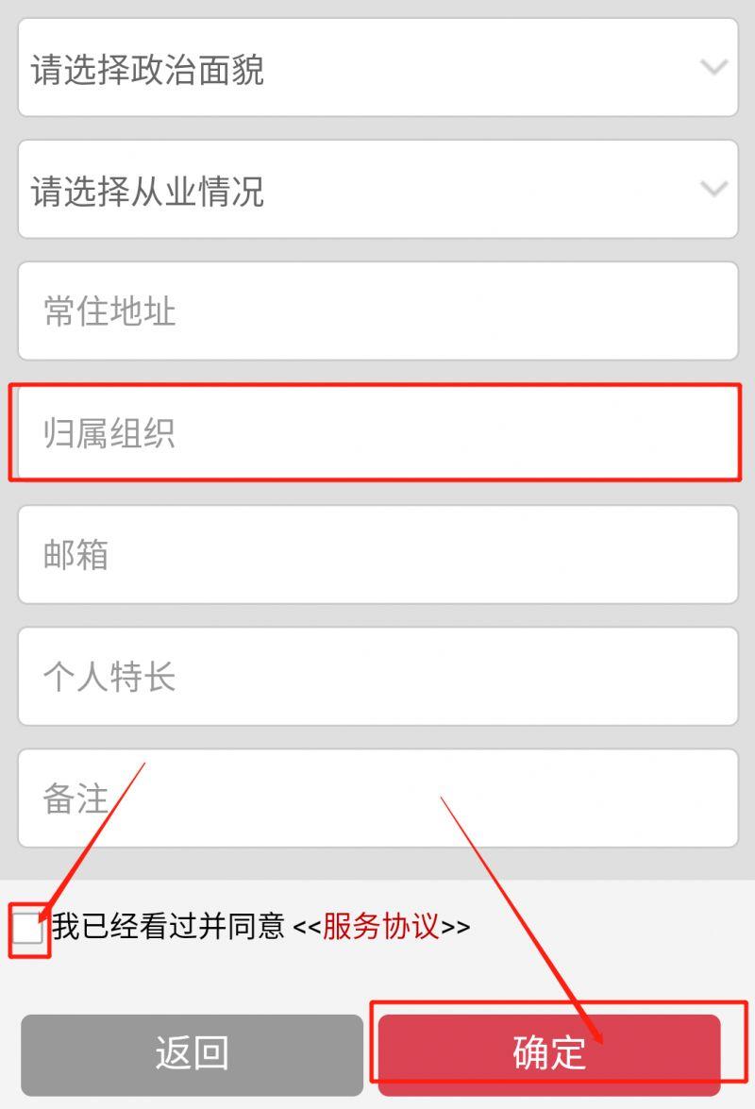Click into the 归属组织 organization field
755x1109 pixels.
click(x=377, y=433)
